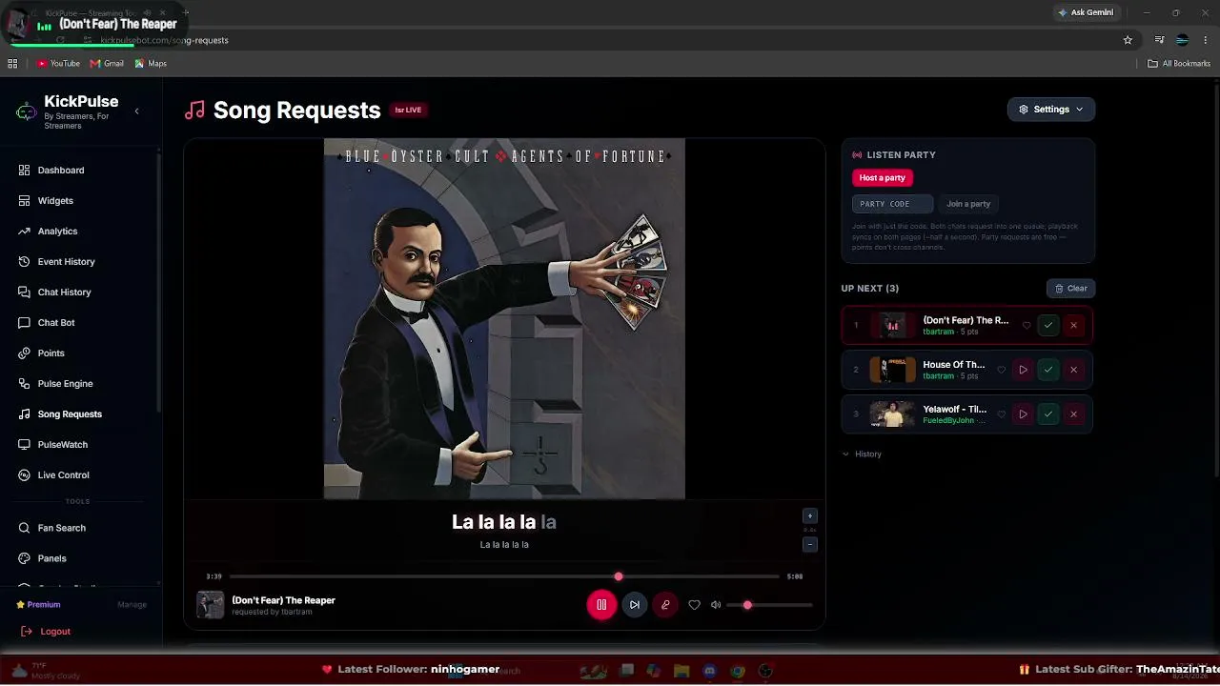The height and width of the screenshot is (686, 1220).
Task: Select the Song Requests sidebar item
Action: pyautogui.click(x=70, y=414)
